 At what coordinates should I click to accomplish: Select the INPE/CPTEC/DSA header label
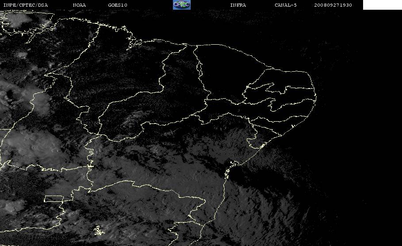pos(25,5)
